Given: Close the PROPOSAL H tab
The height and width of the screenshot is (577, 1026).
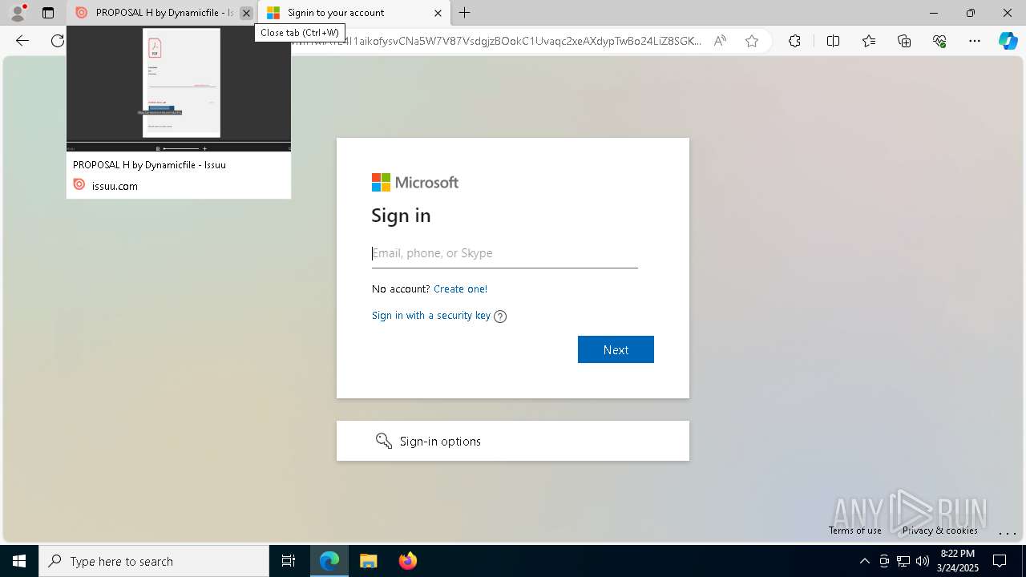Looking at the screenshot, I should 246,13.
